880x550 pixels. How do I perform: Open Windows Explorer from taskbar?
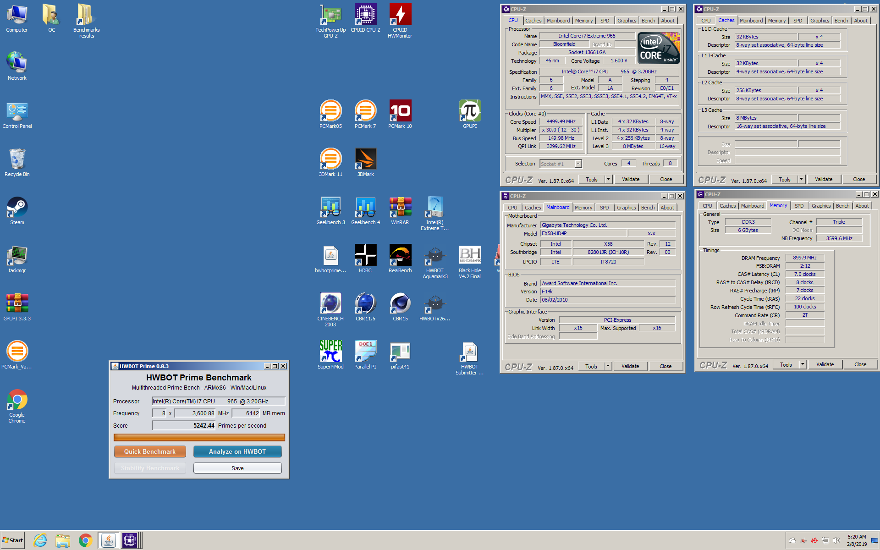[x=63, y=540]
